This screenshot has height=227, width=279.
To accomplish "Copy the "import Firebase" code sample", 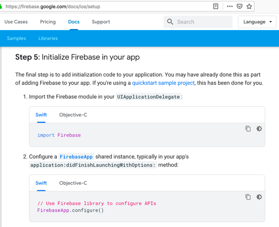I will [x=248, y=129].
